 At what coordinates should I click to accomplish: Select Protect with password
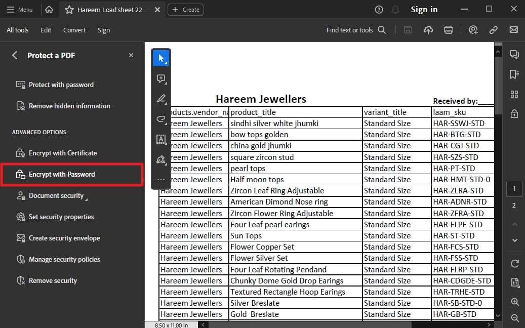pos(55,85)
